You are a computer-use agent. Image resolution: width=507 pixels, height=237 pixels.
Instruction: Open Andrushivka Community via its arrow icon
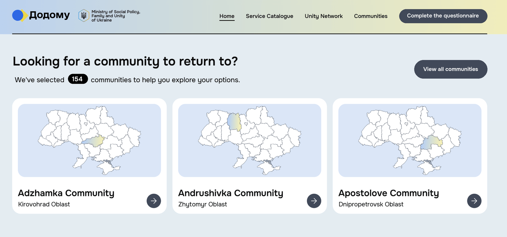[314, 201]
